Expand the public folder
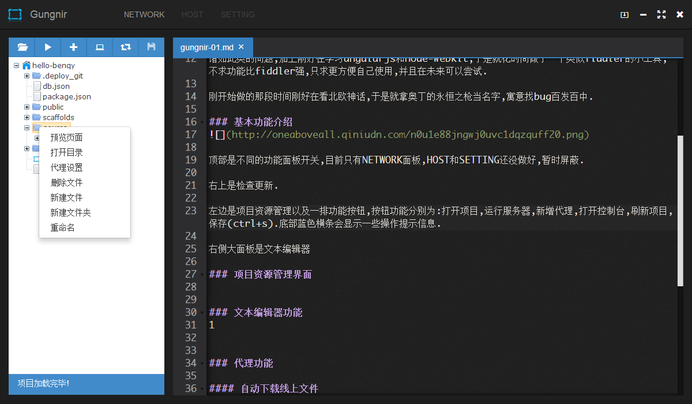 [x=27, y=107]
